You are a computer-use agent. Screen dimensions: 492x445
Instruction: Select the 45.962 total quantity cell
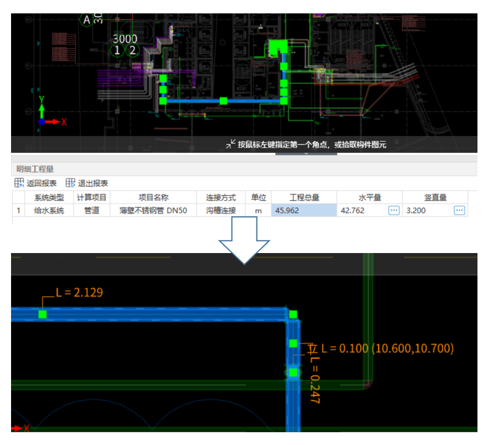[304, 211]
